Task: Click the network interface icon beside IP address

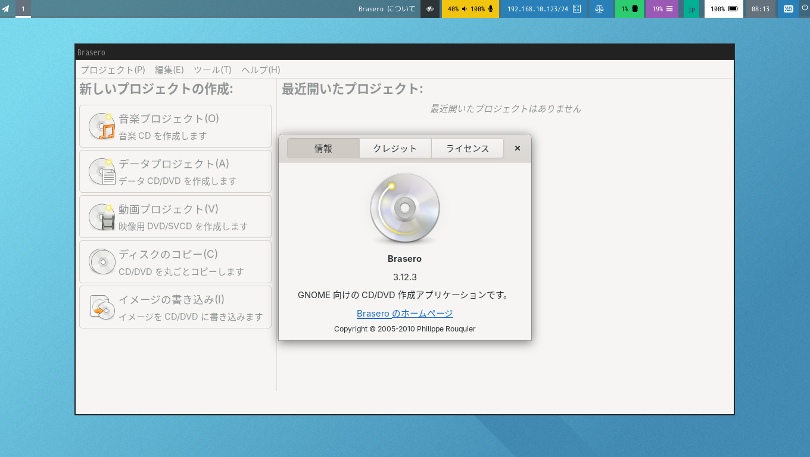Action: coord(577,9)
